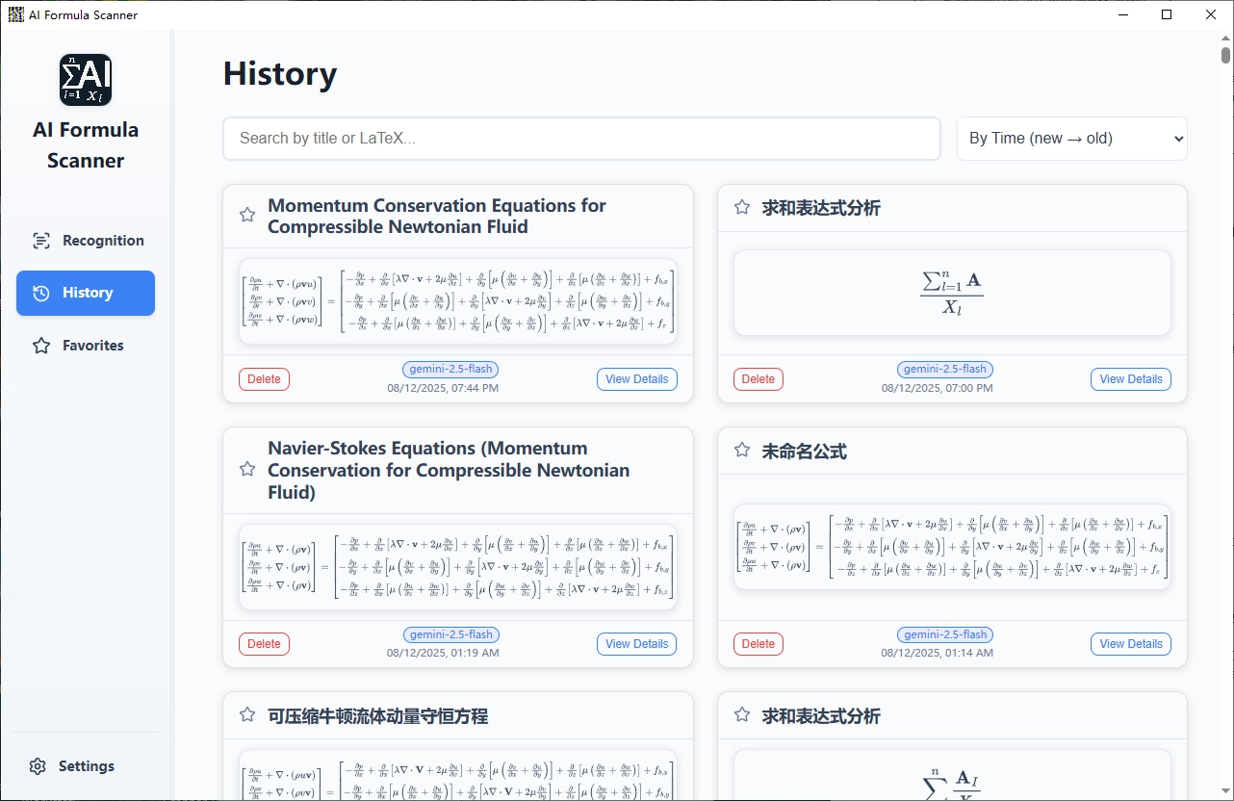Screen dimensions: 1234x801
Task: Toggle favorite star on first 求和表达式分析 card
Action: pyautogui.click(x=742, y=207)
